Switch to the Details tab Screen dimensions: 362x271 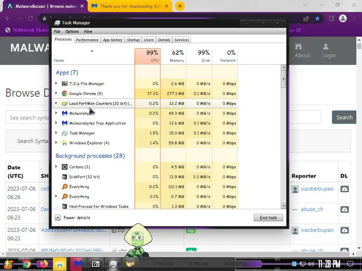(164, 40)
